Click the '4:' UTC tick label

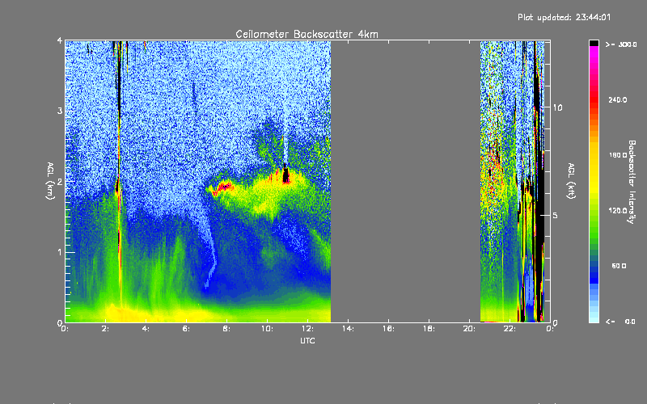[x=146, y=329]
